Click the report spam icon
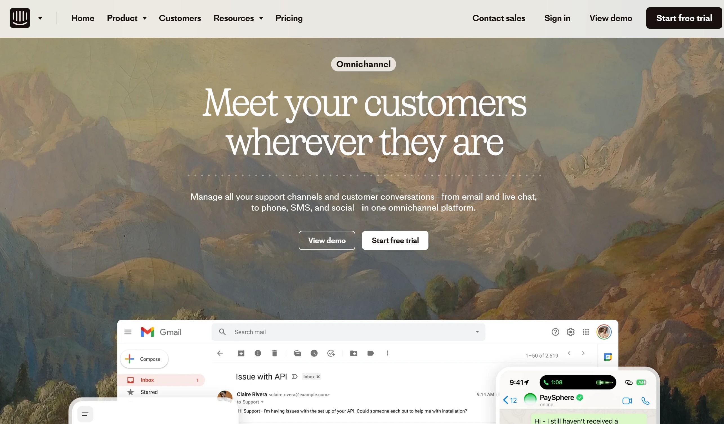 tap(258, 353)
